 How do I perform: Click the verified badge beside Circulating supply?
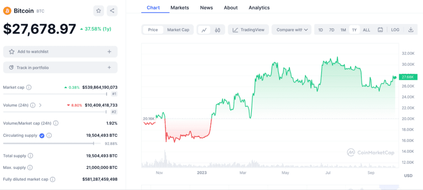42,135
